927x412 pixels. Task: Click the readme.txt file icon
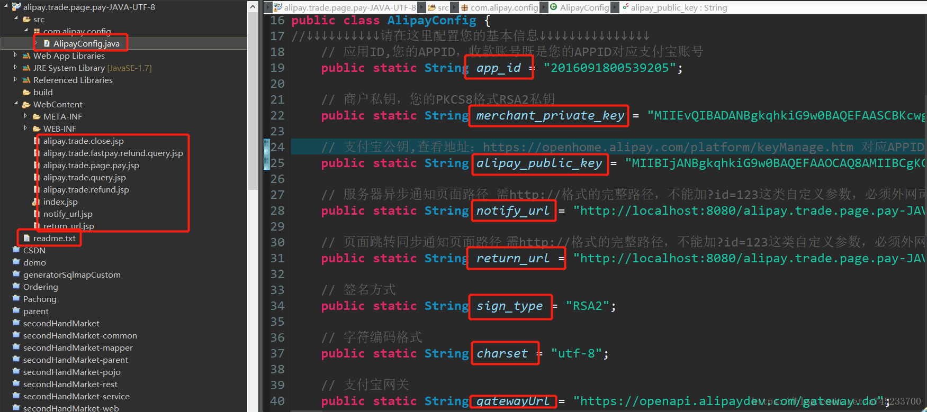pos(26,238)
